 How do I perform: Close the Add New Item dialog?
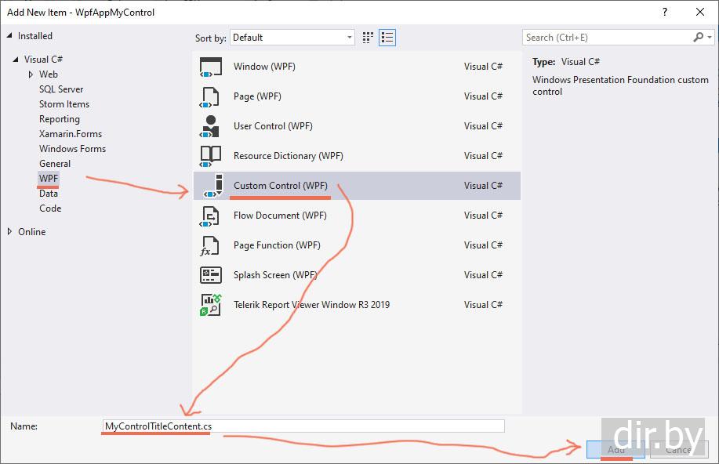tap(700, 12)
